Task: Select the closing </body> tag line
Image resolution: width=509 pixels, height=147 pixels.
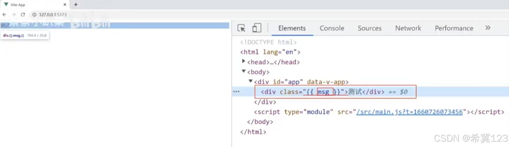Action: (x=260, y=122)
